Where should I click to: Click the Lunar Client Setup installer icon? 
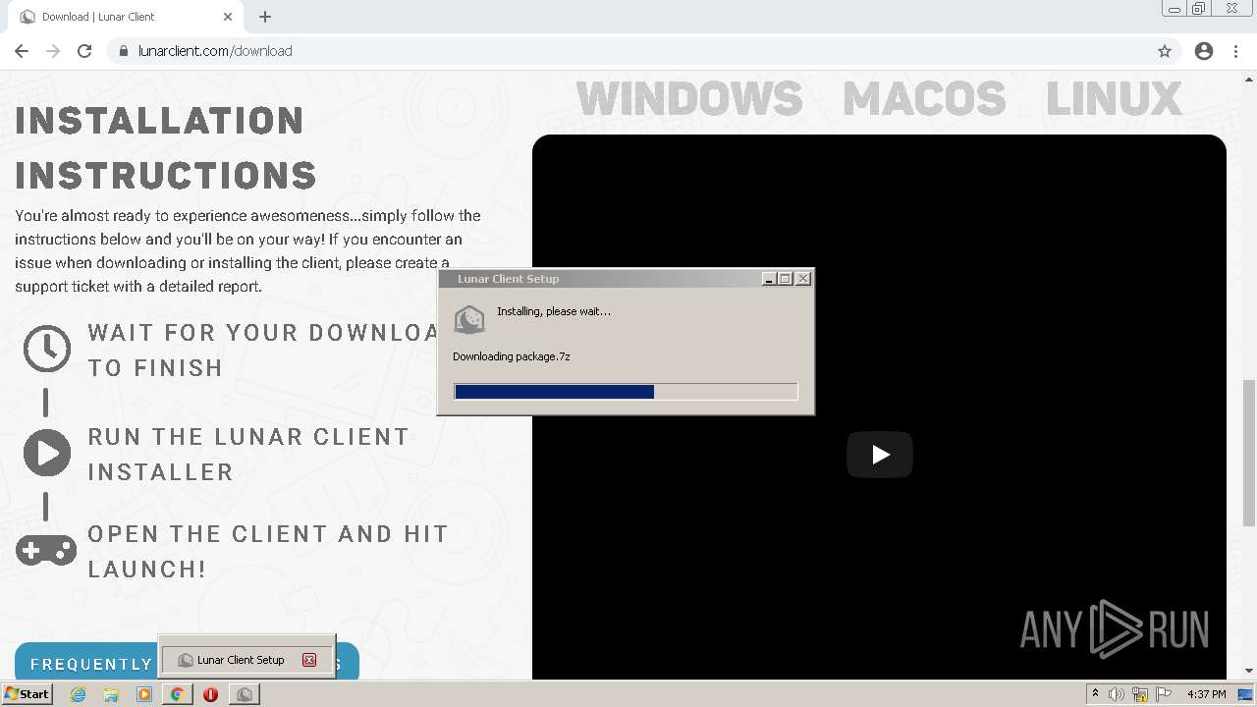coord(468,320)
